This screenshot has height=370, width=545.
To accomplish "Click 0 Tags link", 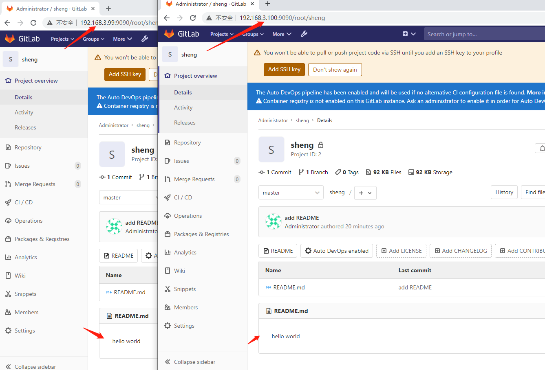I will 347,172.
